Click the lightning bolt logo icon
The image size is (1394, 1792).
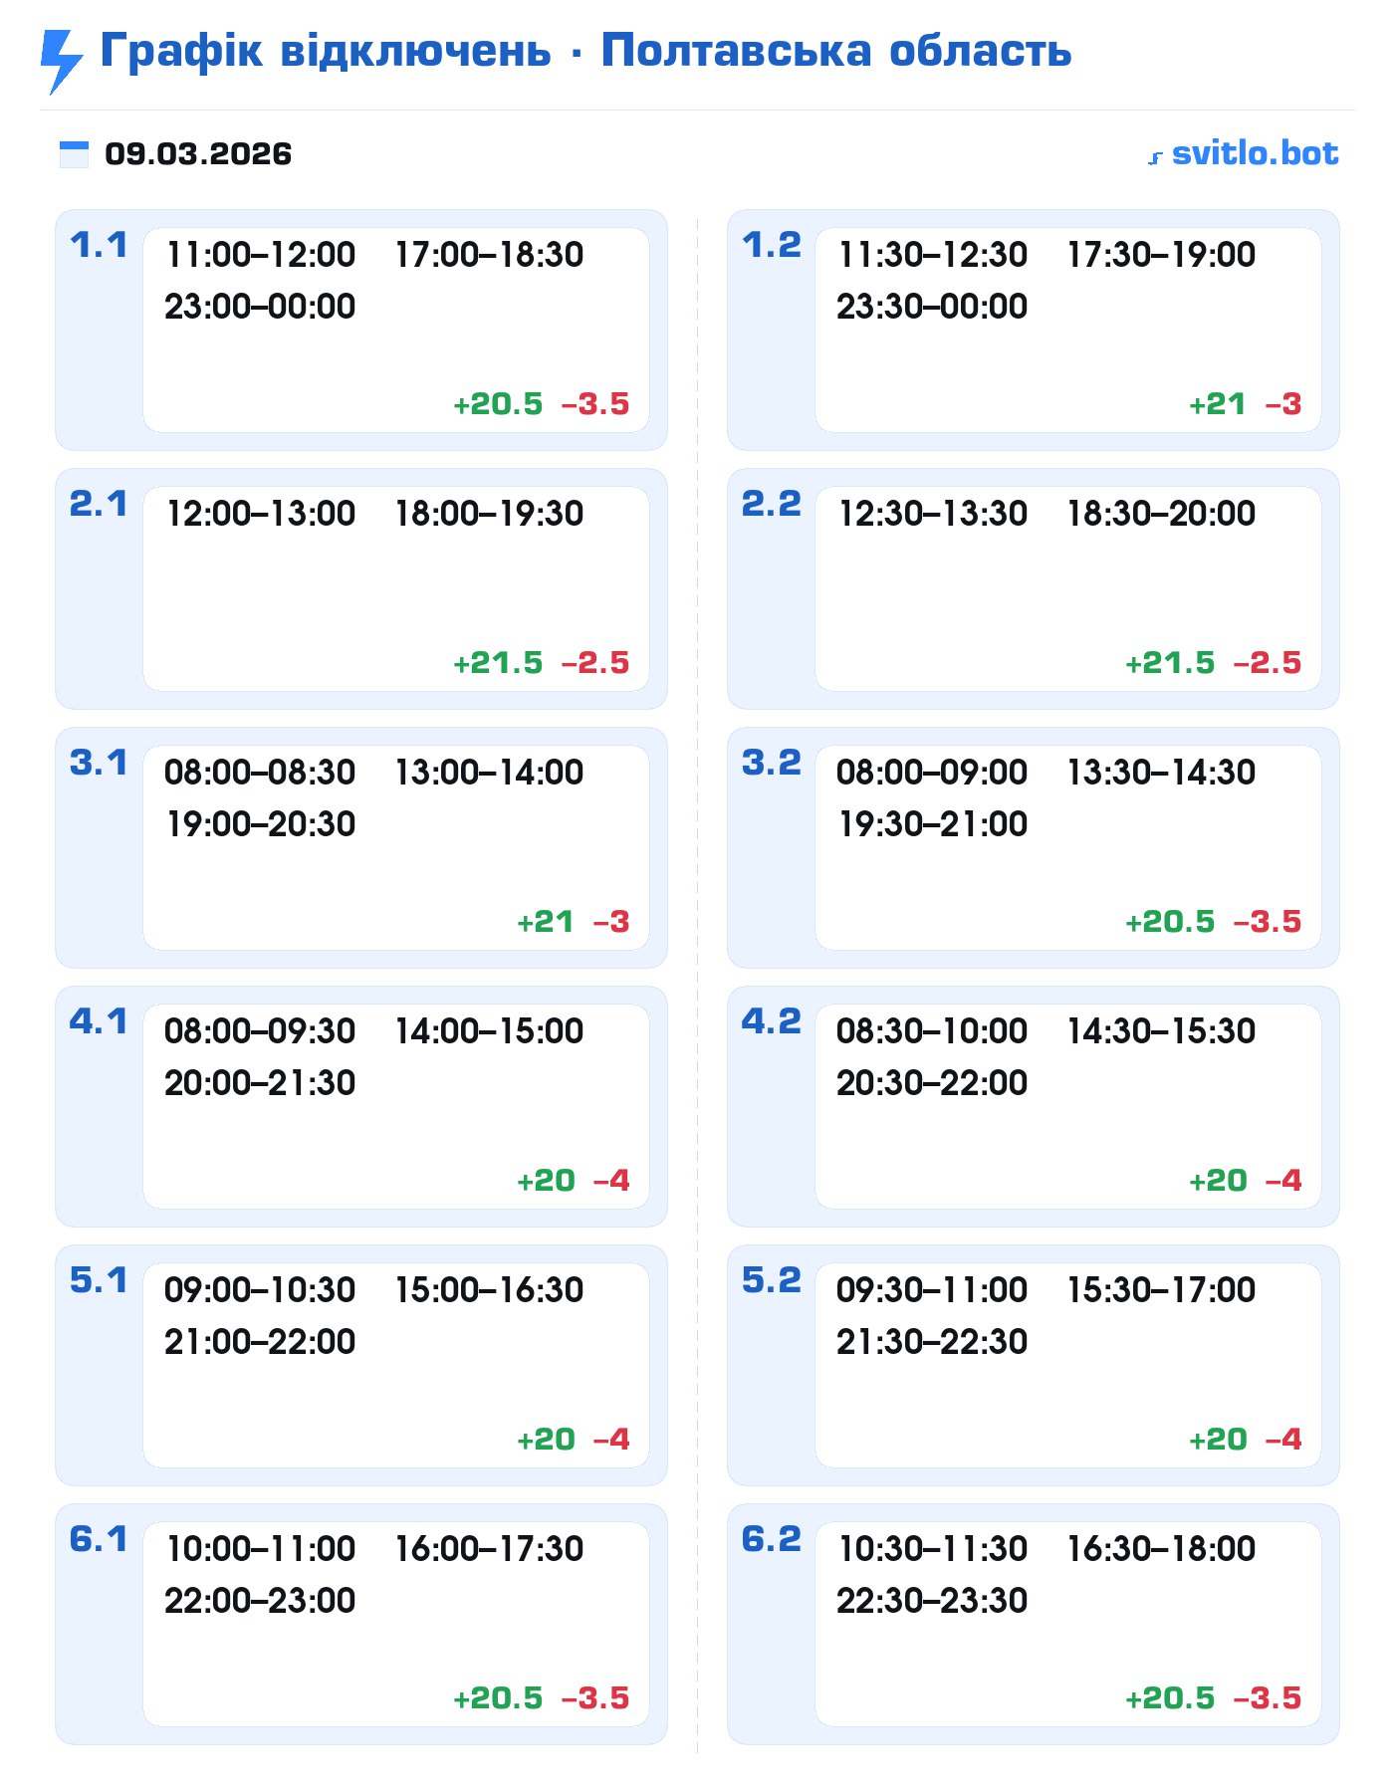click(61, 61)
